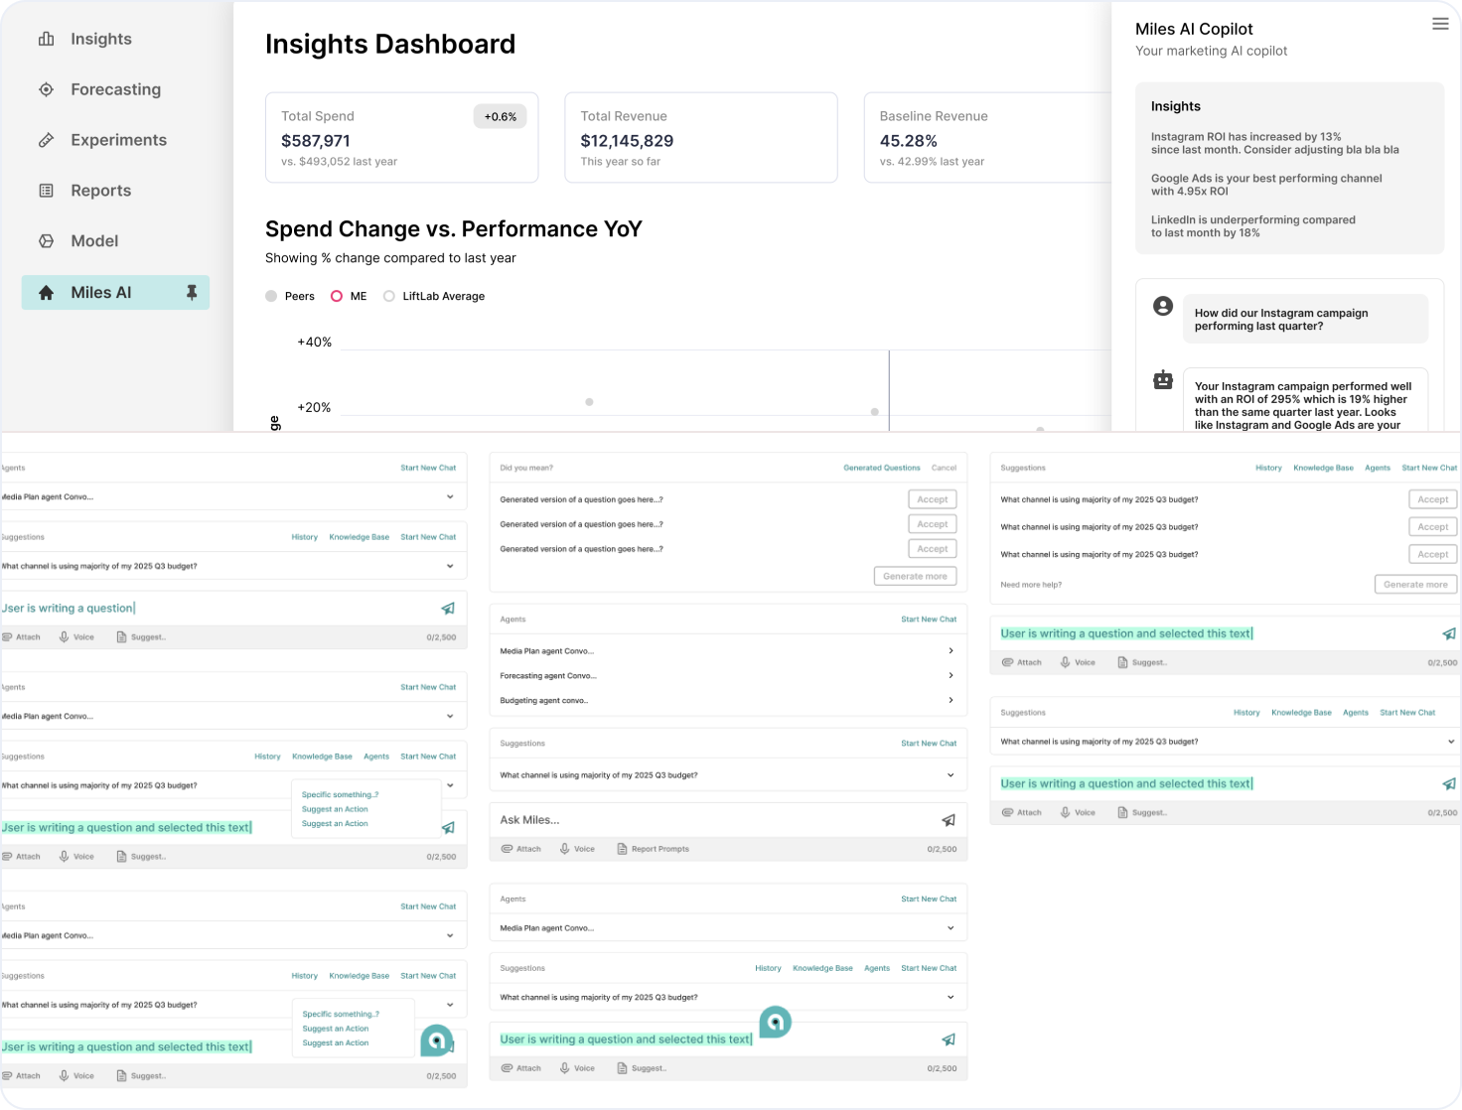Select the ME radio option
The width and height of the screenshot is (1462, 1110).
[337, 296]
